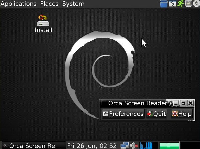Click the monitor display panel icon
200x149 pixels.
point(189,4)
